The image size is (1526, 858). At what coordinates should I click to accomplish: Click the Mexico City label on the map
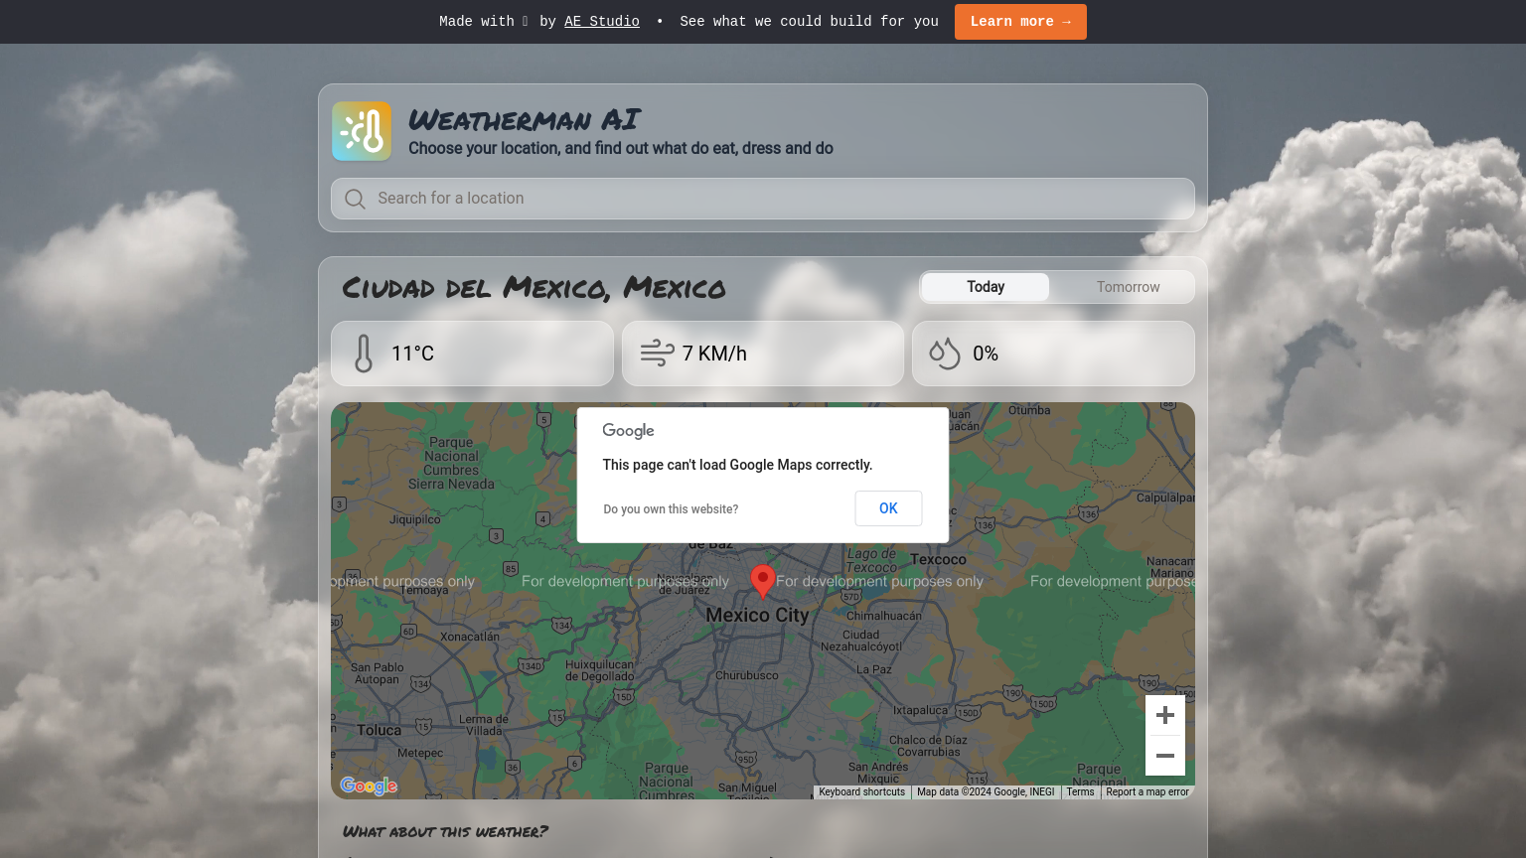(x=757, y=614)
